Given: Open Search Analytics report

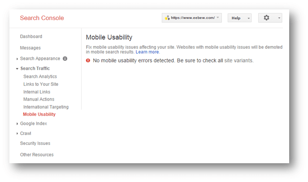Looking at the screenshot, I should coord(40,76).
